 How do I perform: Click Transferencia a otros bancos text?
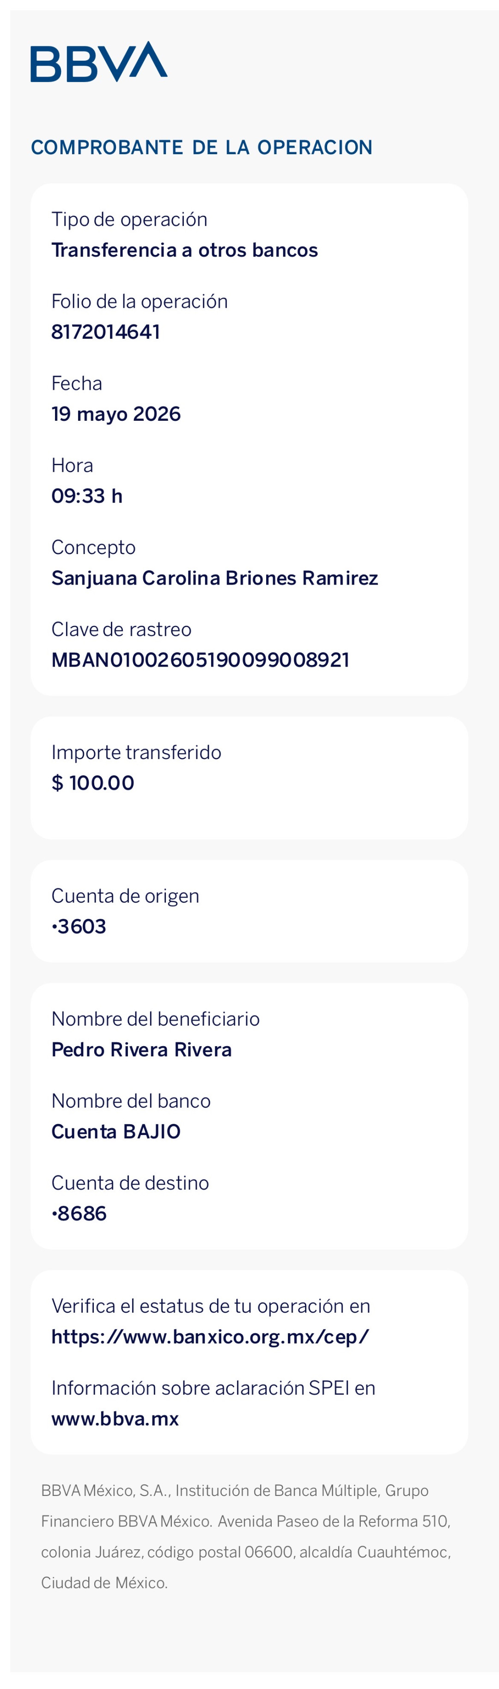coord(185,250)
